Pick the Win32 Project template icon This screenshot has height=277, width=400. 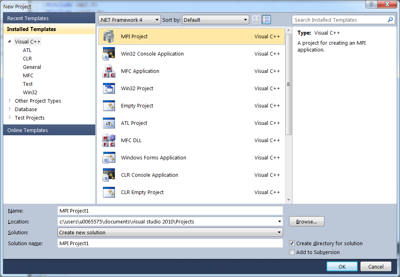point(109,89)
